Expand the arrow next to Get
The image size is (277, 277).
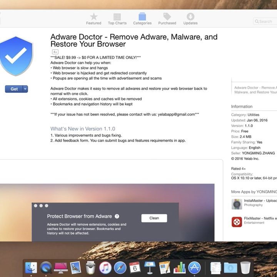[x=25, y=89]
